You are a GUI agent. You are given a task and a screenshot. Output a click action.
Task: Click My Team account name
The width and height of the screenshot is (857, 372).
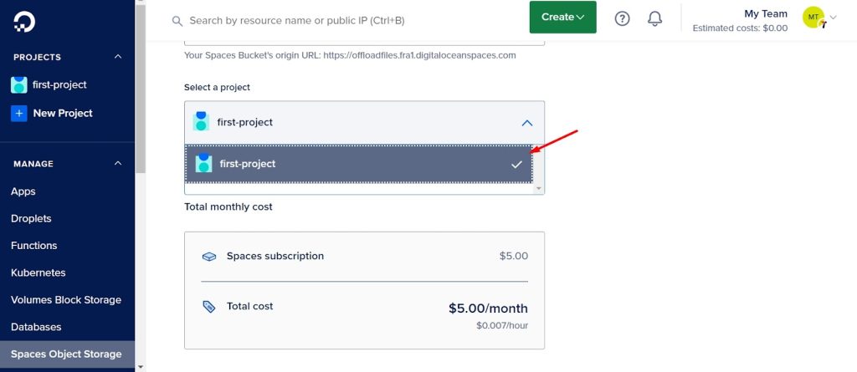[x=766, y=13]
